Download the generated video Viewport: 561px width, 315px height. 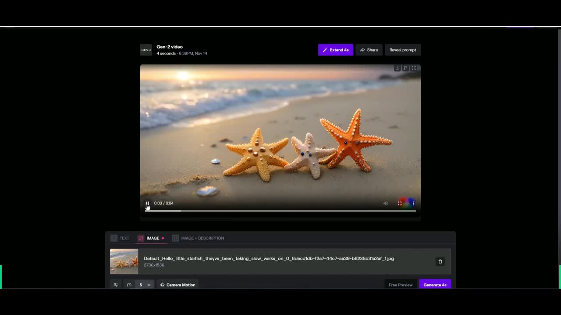[397, 68]
